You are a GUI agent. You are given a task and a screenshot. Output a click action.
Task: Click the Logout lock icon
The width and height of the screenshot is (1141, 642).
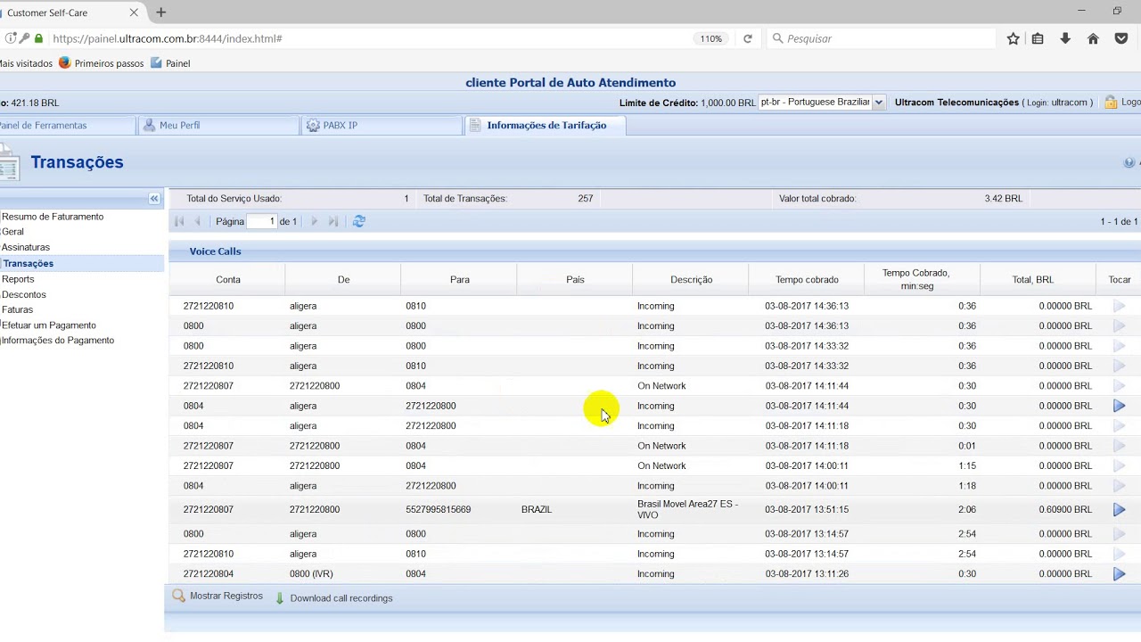[1111, 103]
